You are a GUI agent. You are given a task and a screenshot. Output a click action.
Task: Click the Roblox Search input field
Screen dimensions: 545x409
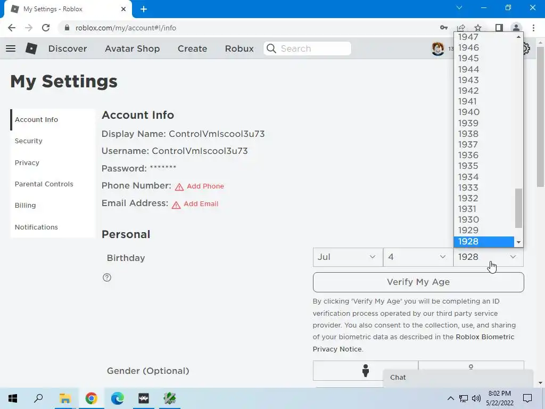coord(307,48)
